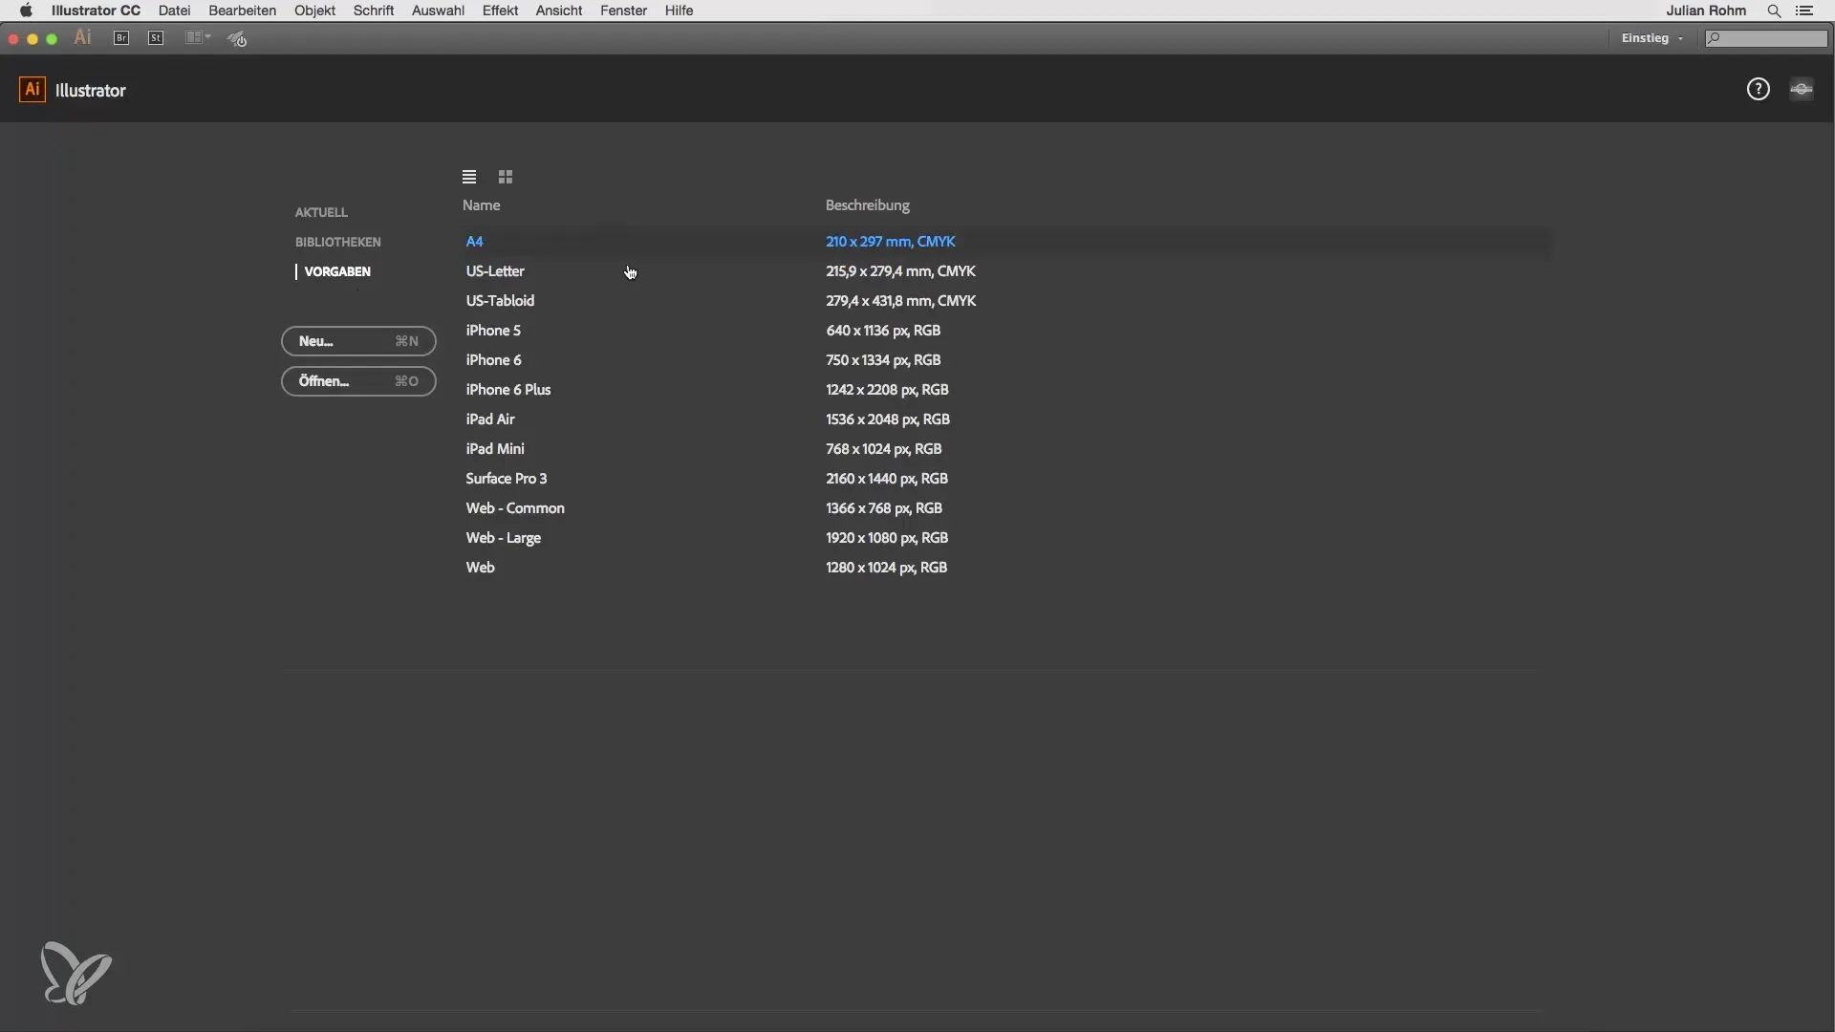Open the arrange documents layout icon
The width and height of the screenshot is (1835, 1032).
pyautogui.click(x=198, y=38)
